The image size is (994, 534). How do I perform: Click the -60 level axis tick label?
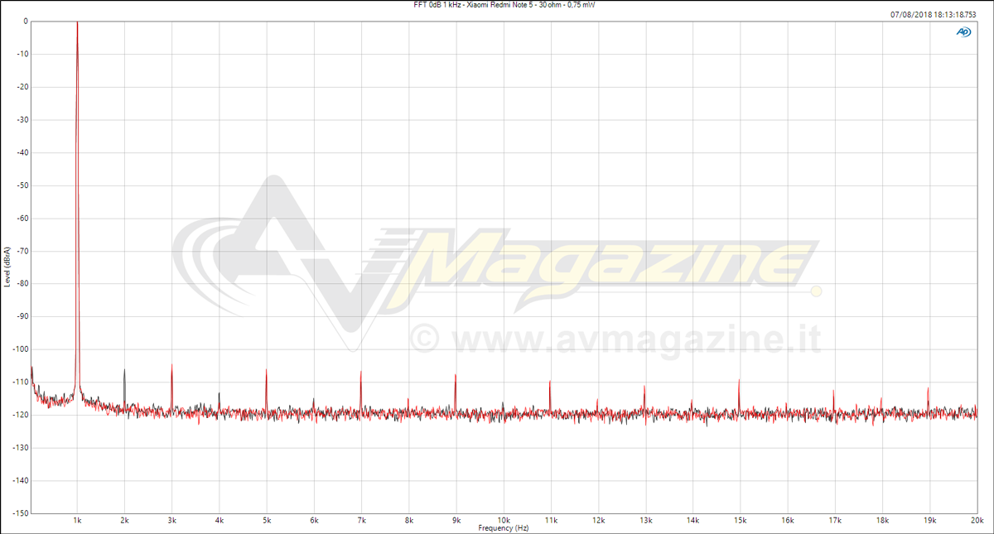[x=22, y=218]
